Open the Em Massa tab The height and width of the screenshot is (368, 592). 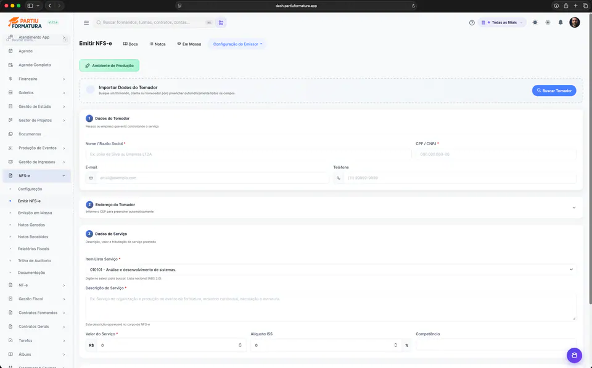pos(189,44)
